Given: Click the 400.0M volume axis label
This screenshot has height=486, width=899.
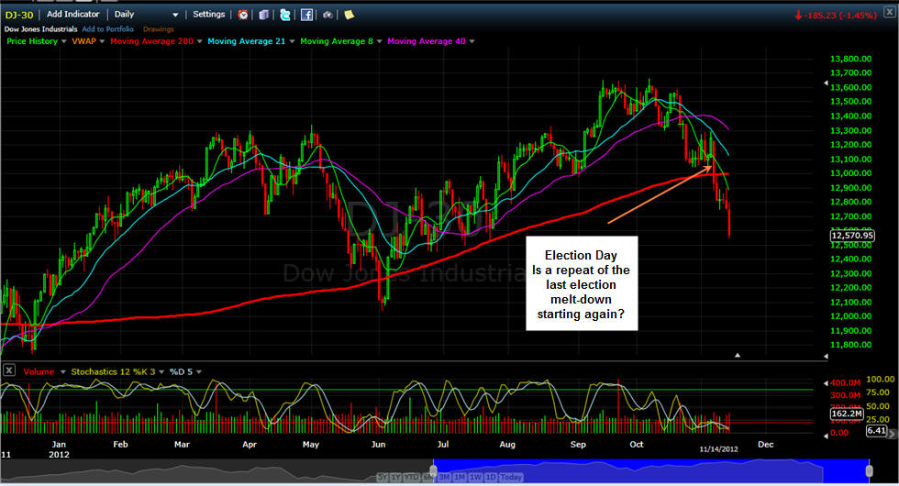Looking at the screenshot, I should click(846, 383).
